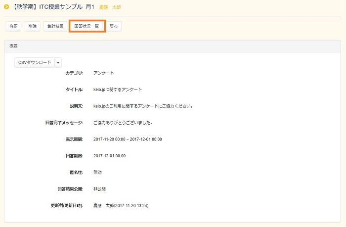Click the yellow arrow icon beside course title

tap(6, 7)
